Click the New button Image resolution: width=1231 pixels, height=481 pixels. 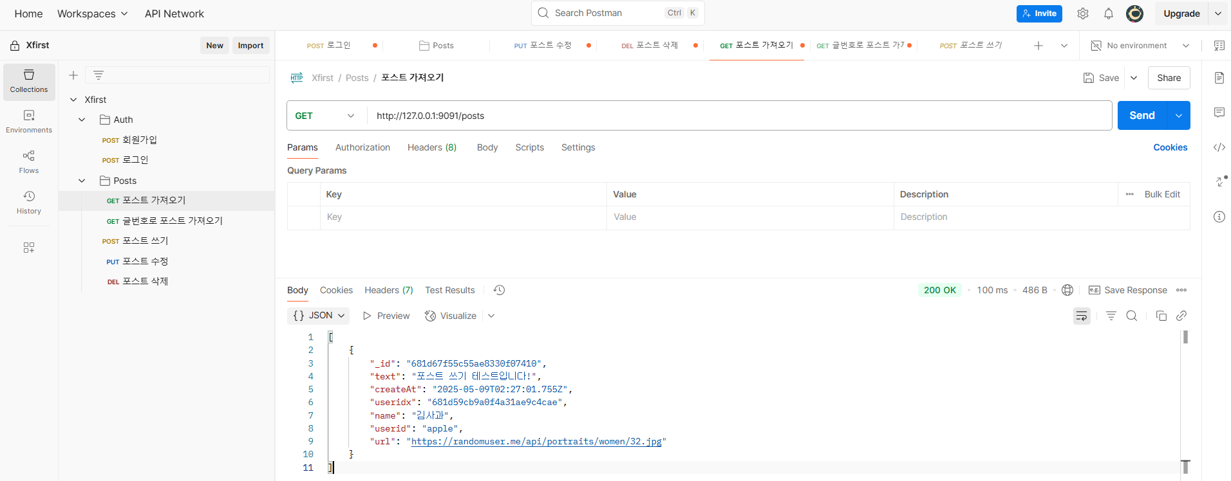point(214,45)
